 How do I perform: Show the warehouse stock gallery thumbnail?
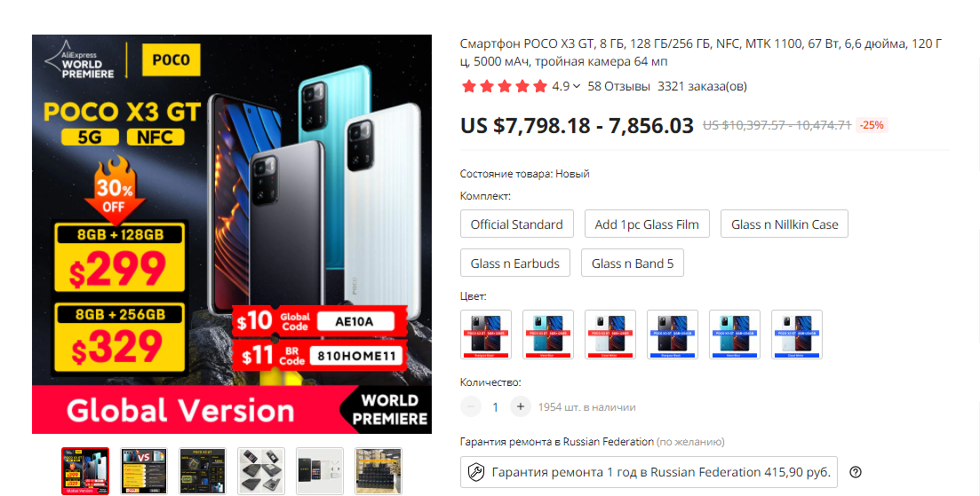378,471
